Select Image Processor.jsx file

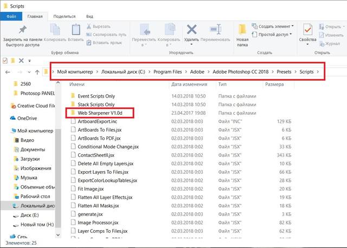[98, 223]
